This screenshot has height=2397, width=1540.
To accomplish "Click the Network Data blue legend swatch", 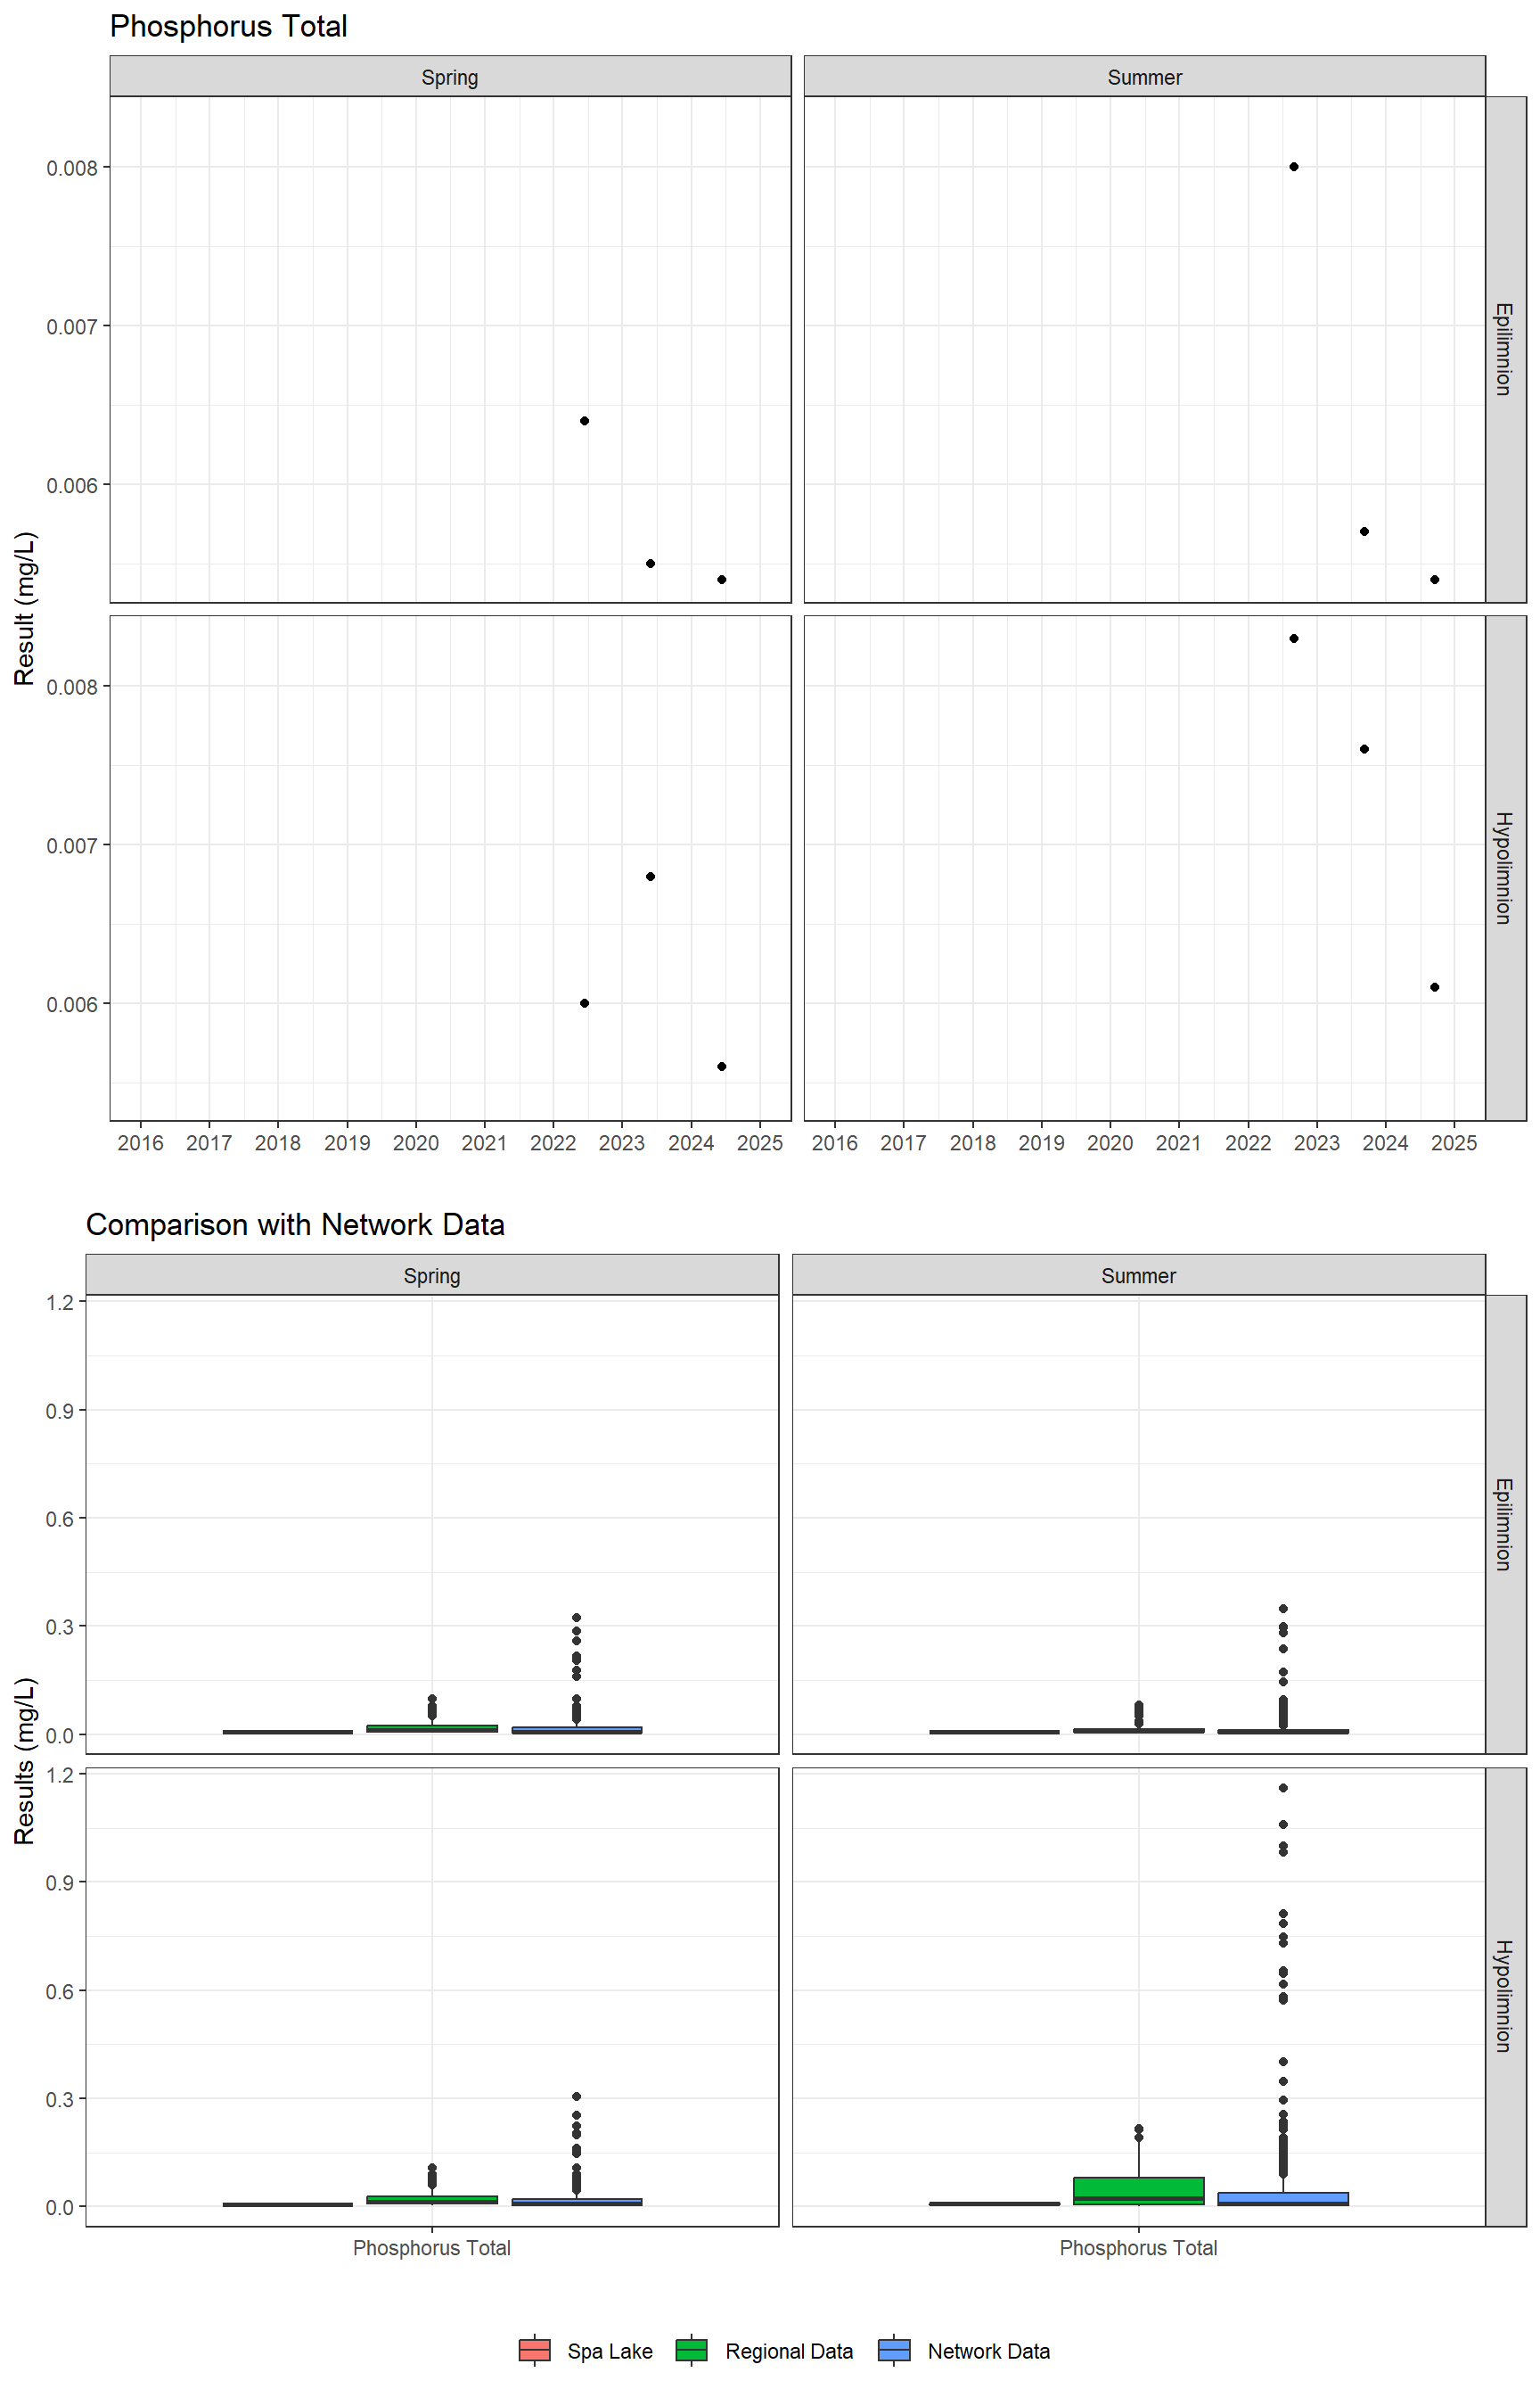I will 894,2350.
